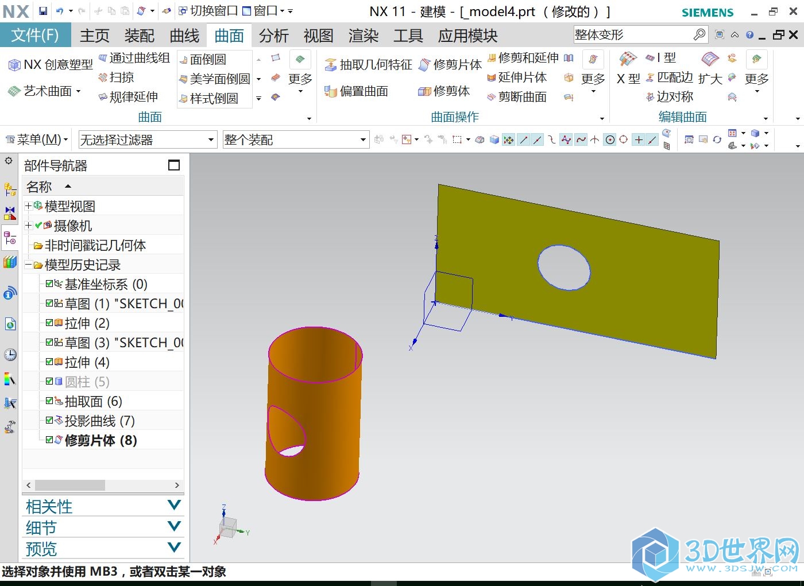
Task: Toggle checkbox for 修剪片体 (8)
Action: pyautogui.click(x=49, y=440)
